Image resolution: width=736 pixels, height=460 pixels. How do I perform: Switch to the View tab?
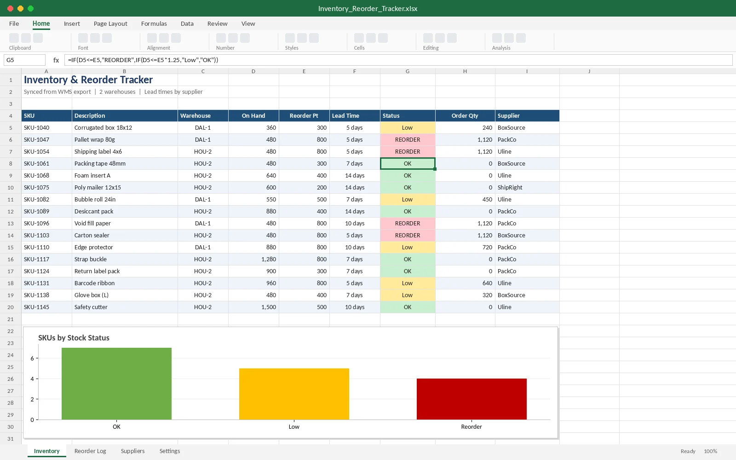pos(248,23)
